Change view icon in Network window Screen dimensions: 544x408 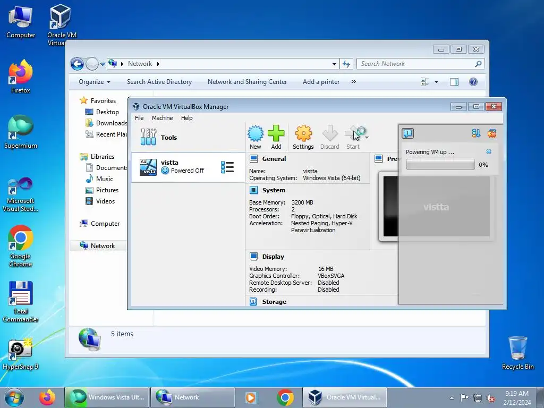click(425, 82)
